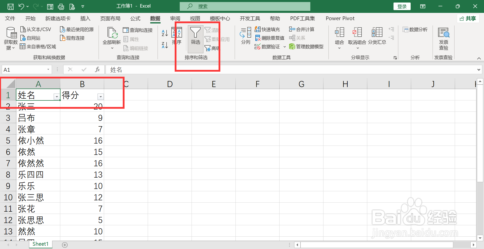This screenshot has width=484, height=249.
Task: Select the Sheet1 worksheet tab
Action: (40, 244)
